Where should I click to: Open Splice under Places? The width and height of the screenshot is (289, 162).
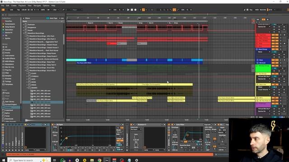(7, 113)
